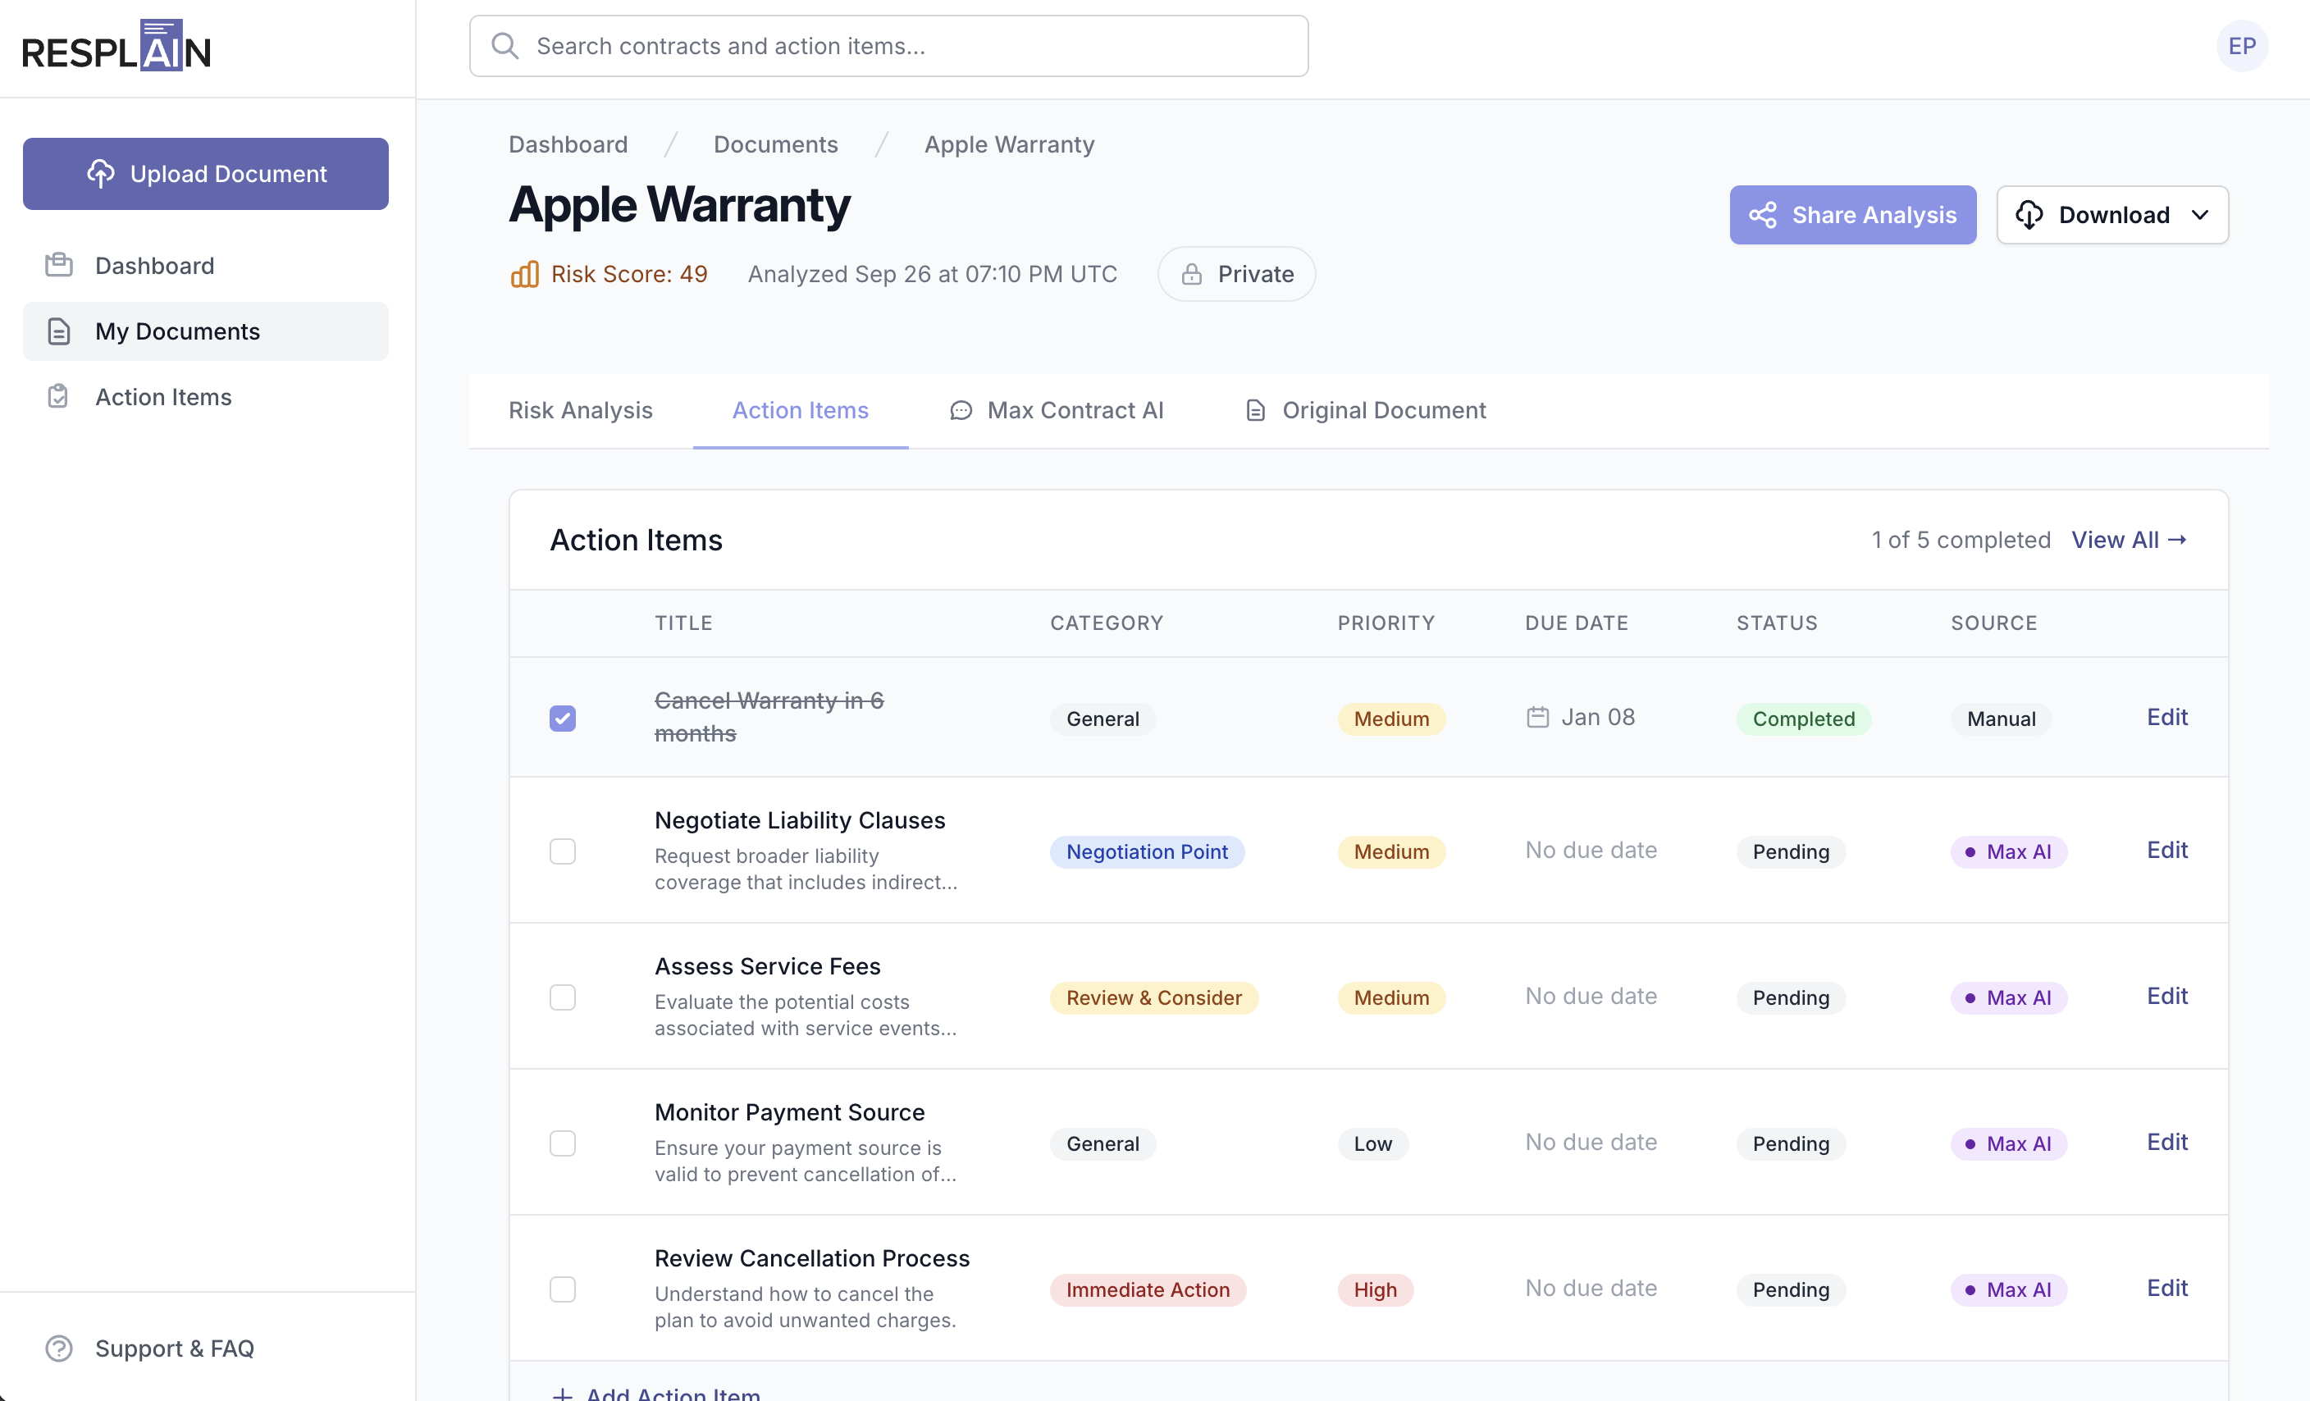Click the Share Analysis button
The height and width of the screenshot is (1401, 2310).
coord(1852,215)
